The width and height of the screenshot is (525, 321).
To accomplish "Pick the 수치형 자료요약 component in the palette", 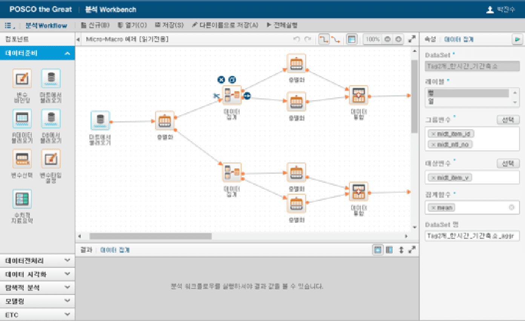I will (x=22, y=206).
